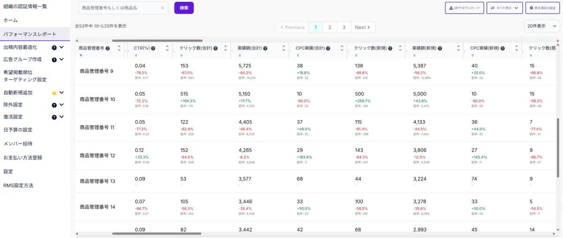Screen dimensions: 563x238
Task: Click the help icon next to 実績額(合計)
Action: pos(264,48)
